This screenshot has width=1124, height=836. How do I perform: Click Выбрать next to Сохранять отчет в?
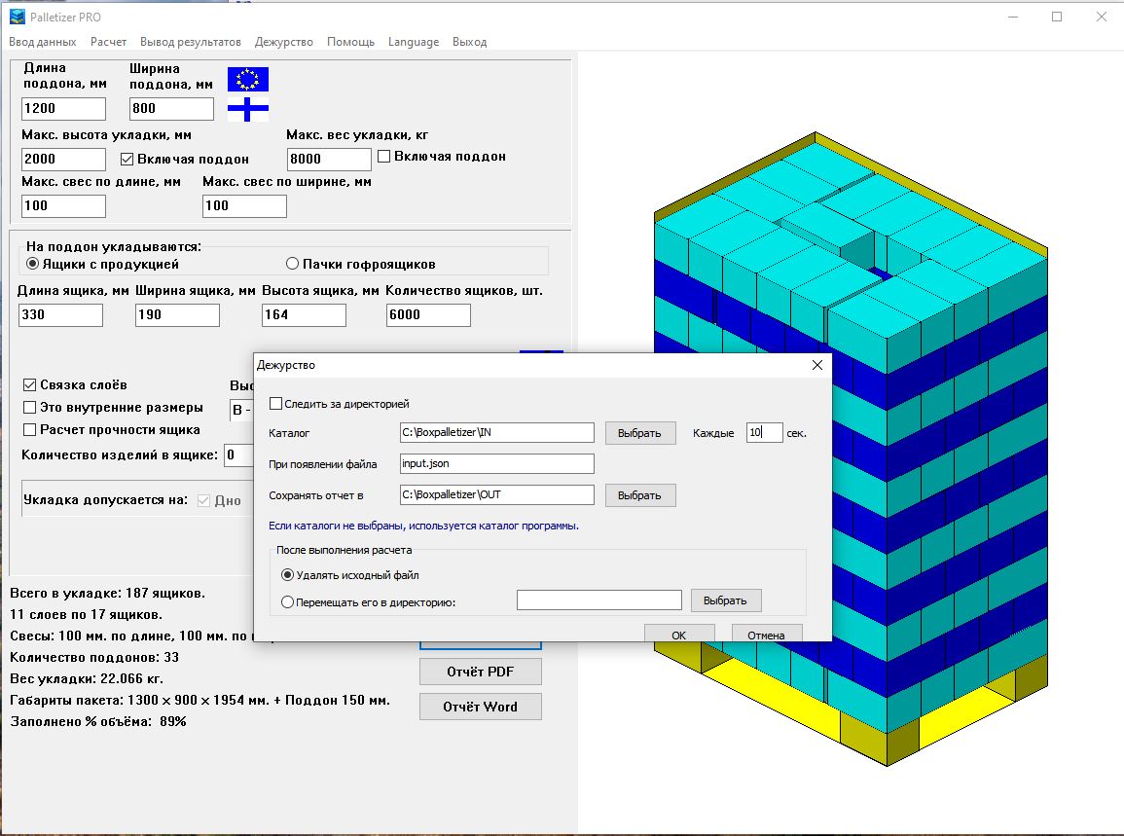tap(640, 495)
